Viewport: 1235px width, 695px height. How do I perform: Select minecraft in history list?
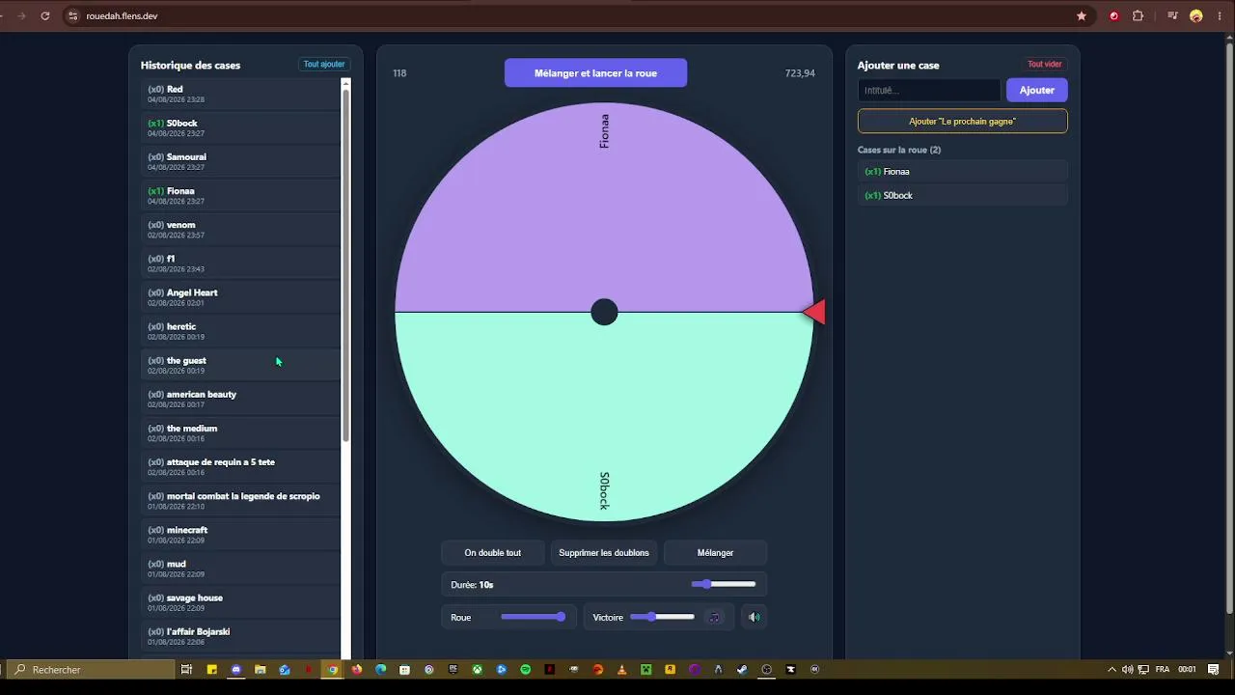240,534
